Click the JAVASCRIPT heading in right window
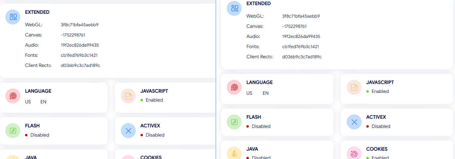The image size is (455, 159). 380,82
